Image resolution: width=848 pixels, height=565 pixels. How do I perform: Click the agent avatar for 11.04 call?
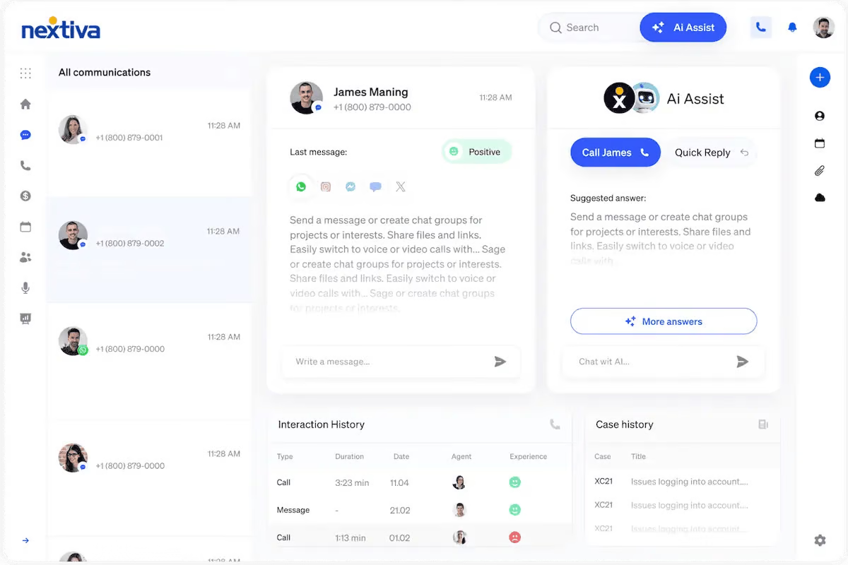pos(459,482)
